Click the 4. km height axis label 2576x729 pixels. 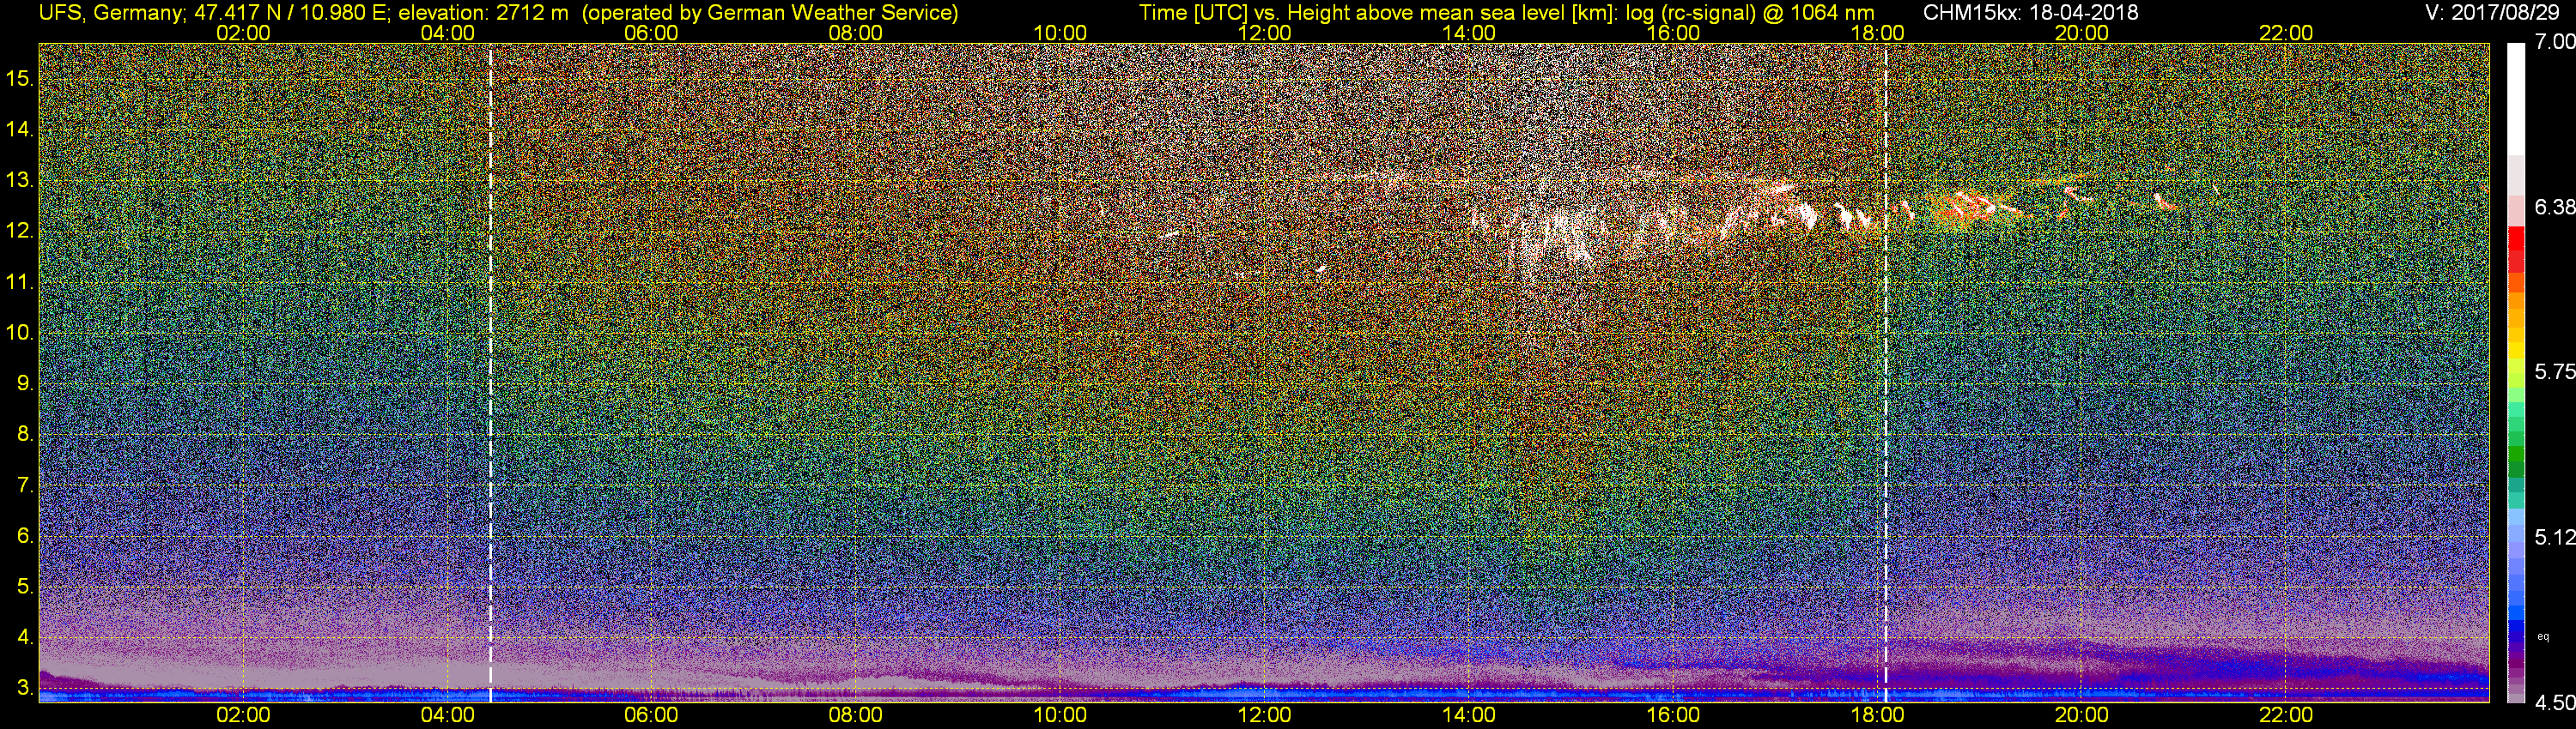[25, 637]
